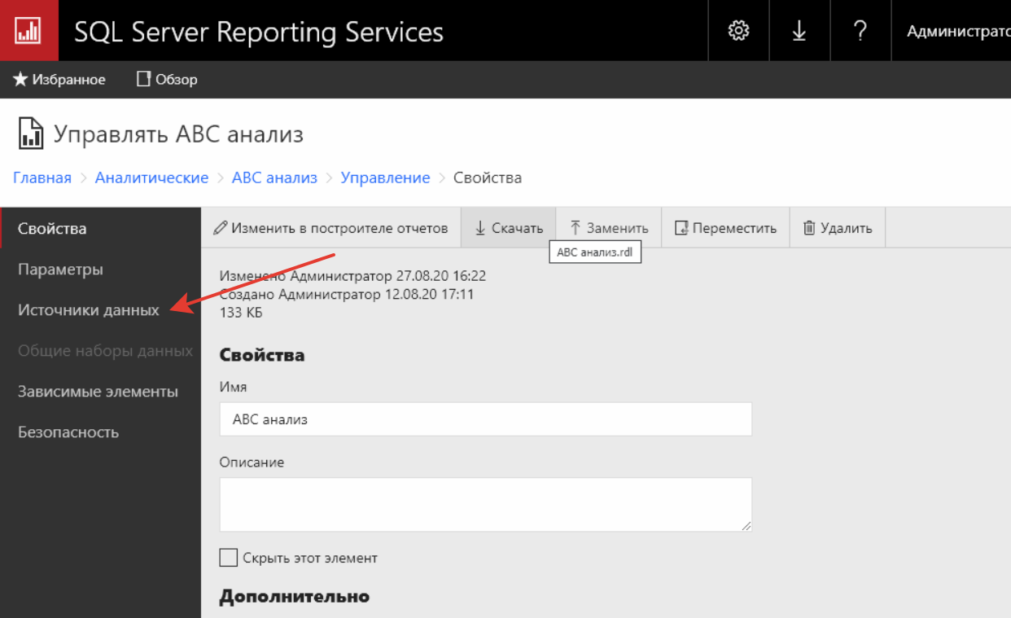Open Избранное with the star icon
This screenshot has width=1011, height=618.
pyautogui.click(x=59, y=80)
